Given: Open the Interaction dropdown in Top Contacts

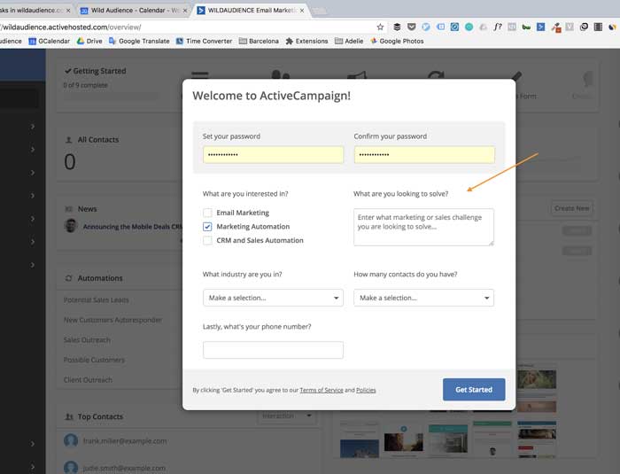Looking at the screenshot, I should click(287, 416).
